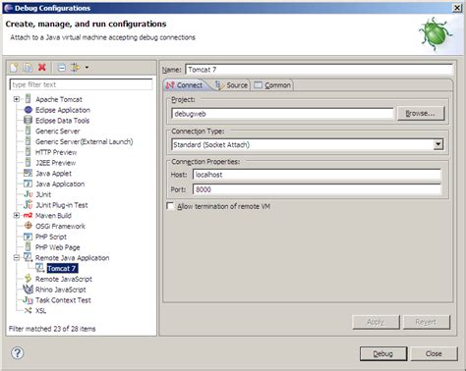Image resolution: width=466 pixels, height=371 pixels.
Task: Collapse the Remote Java Application node
Action: 17,257
